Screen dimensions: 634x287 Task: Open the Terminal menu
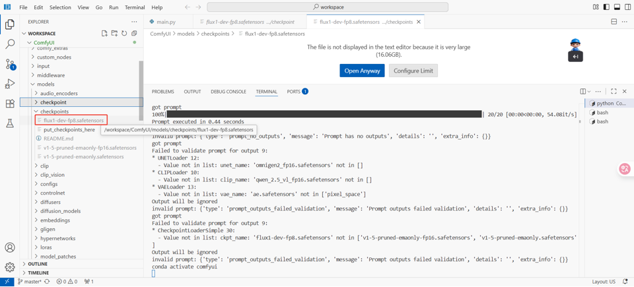135,7
